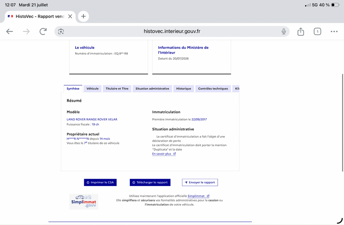The image size is (344, 225).
Task: Switch to the Synthèse tab
Action: point(73,89)
